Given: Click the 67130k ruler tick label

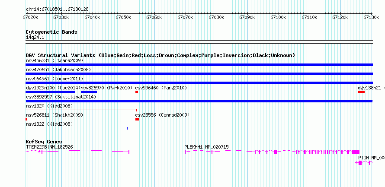Looking at the screenshot, I should [x=371, y=18].
